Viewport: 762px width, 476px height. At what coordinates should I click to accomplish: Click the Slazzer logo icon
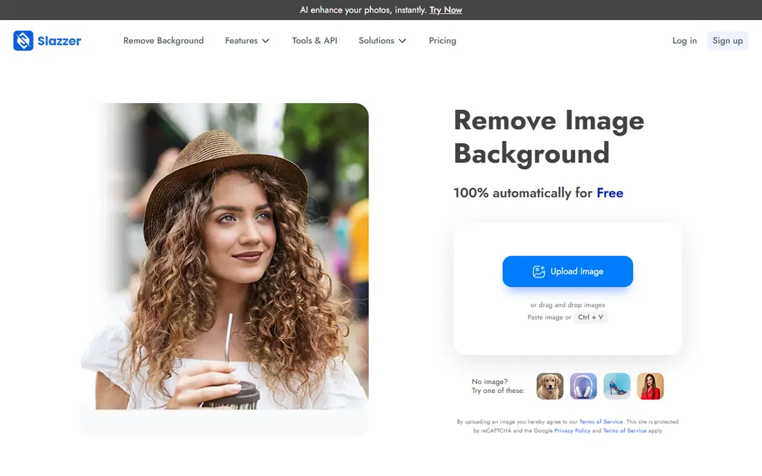[24, 41]
